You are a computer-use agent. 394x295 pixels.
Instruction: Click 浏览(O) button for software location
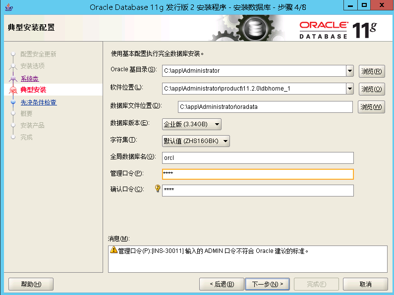coord(372,89)
